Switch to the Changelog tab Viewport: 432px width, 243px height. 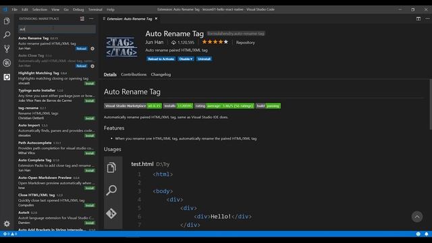161,74
